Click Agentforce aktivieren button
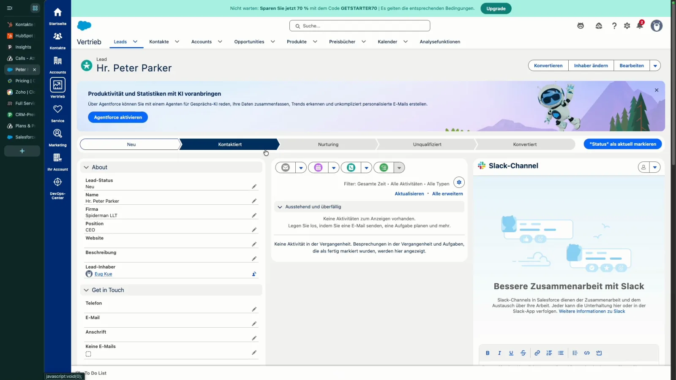The height and width of the screenshot is (380, 676). click(118, 117)
